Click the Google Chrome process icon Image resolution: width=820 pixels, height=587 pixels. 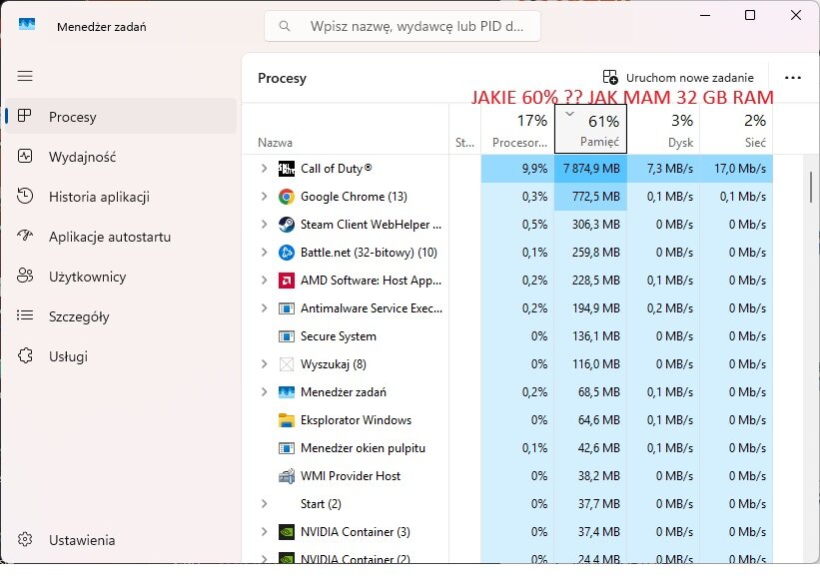click(x=286, y=197)
